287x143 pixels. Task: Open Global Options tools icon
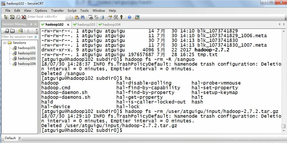(x=116, y=17)
